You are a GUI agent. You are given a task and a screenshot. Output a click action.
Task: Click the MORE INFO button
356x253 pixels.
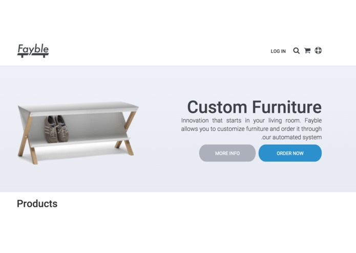tap(227, 153)
